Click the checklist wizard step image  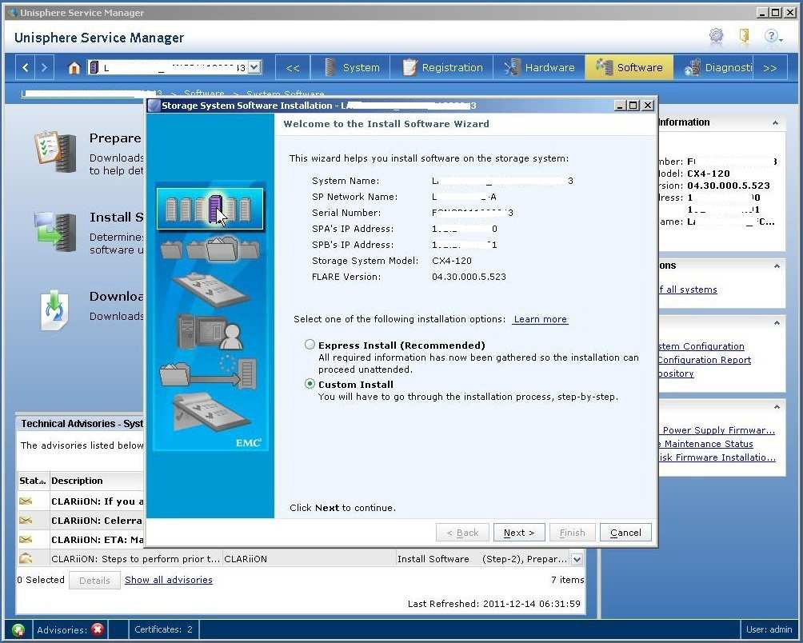point(210,290)
